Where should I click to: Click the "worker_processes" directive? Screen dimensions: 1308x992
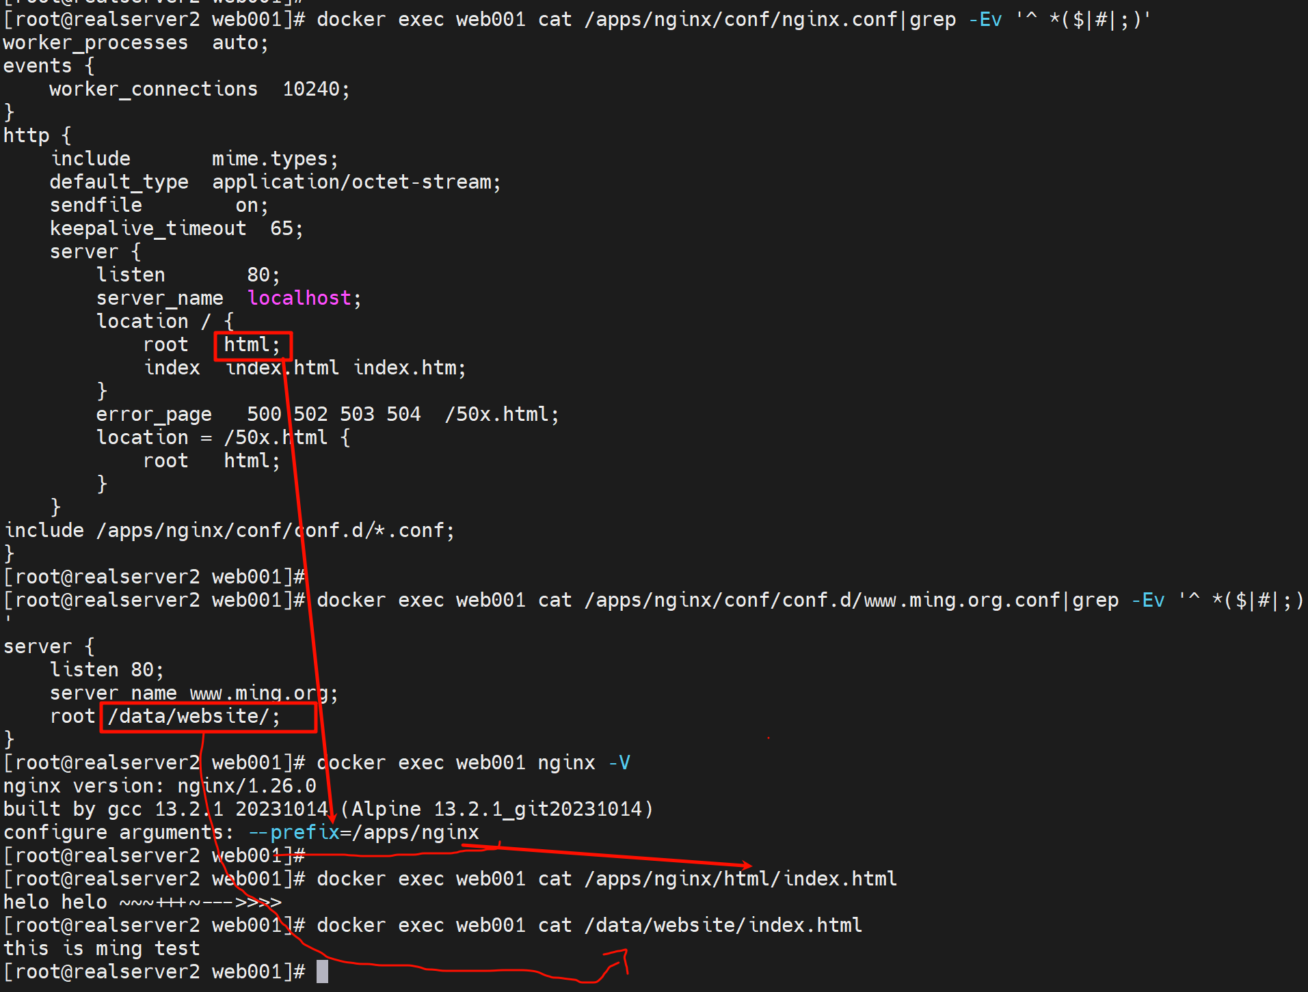96,43
